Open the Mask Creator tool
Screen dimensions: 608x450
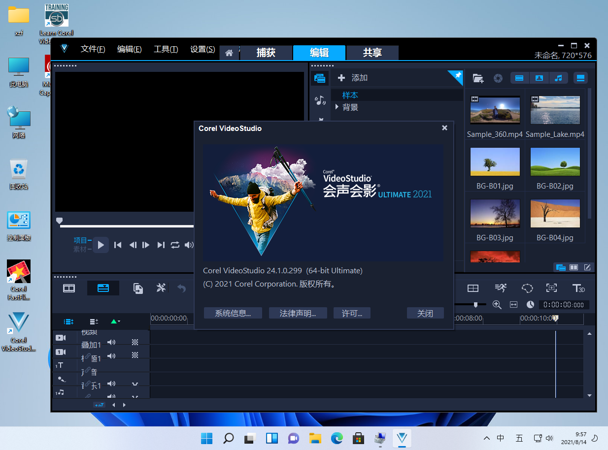coord(527,288)
